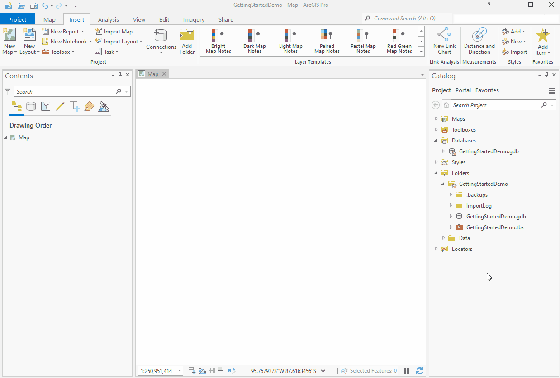560x378 pixels.
Task: Close the Map view tab
Action: [x=164, y=74]
